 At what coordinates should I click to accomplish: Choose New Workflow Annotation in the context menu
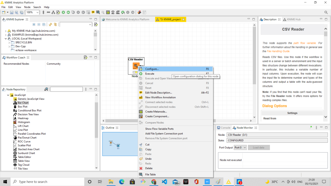point(175,97)
